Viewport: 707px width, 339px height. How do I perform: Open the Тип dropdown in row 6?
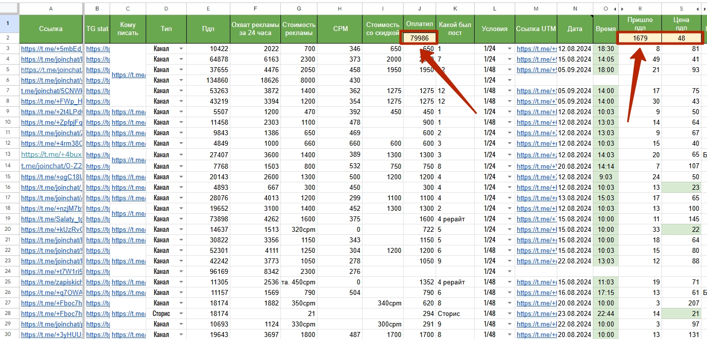point(181,80)
